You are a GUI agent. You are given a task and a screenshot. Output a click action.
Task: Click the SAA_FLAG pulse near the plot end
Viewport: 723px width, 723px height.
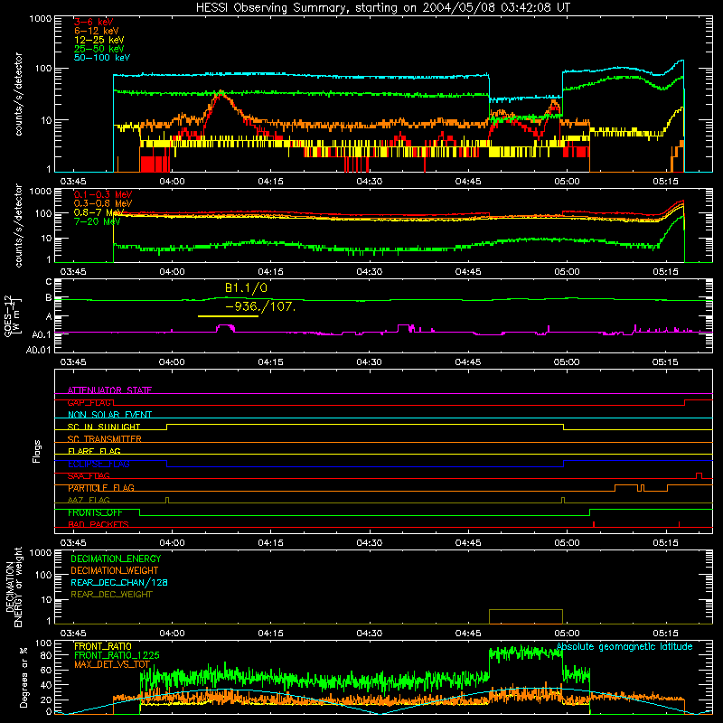click(699, 476)
